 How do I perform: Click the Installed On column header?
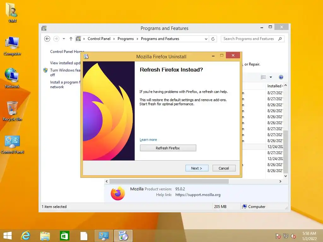275,86
